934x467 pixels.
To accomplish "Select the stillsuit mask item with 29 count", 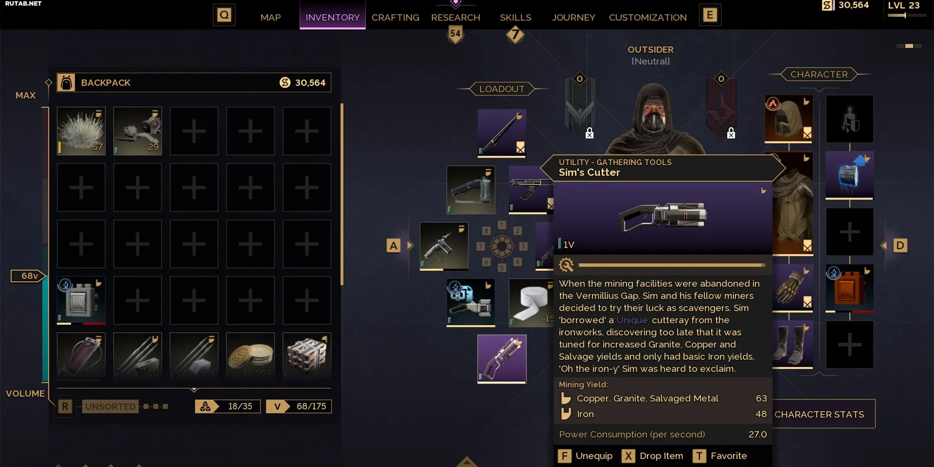I will pyautogui.click(x=138, y=131).
